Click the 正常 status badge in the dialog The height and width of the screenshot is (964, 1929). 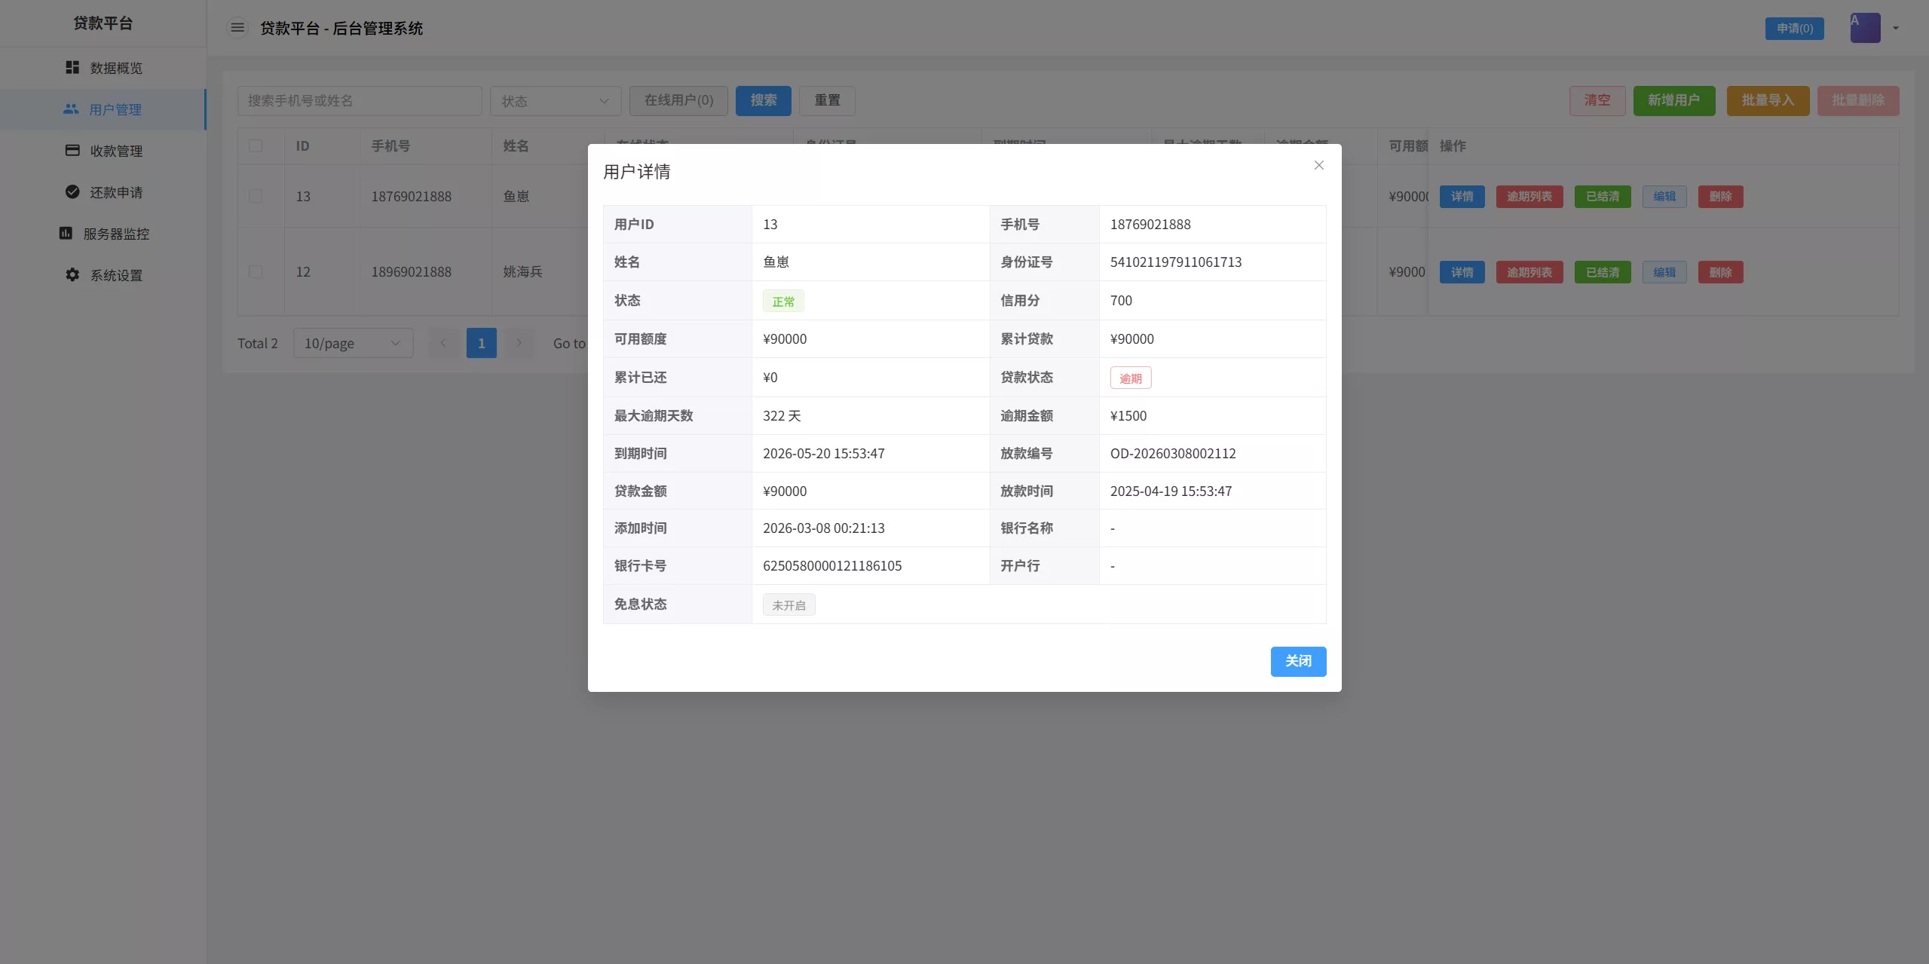(x=782, y=300)
